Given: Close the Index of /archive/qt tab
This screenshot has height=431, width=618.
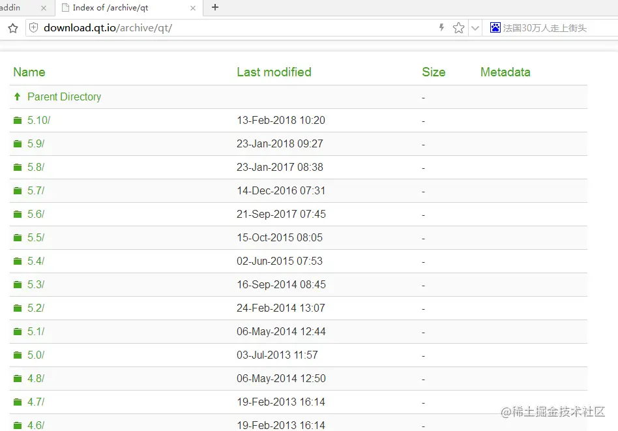Looking at the screenshot, I should point(193,8).
